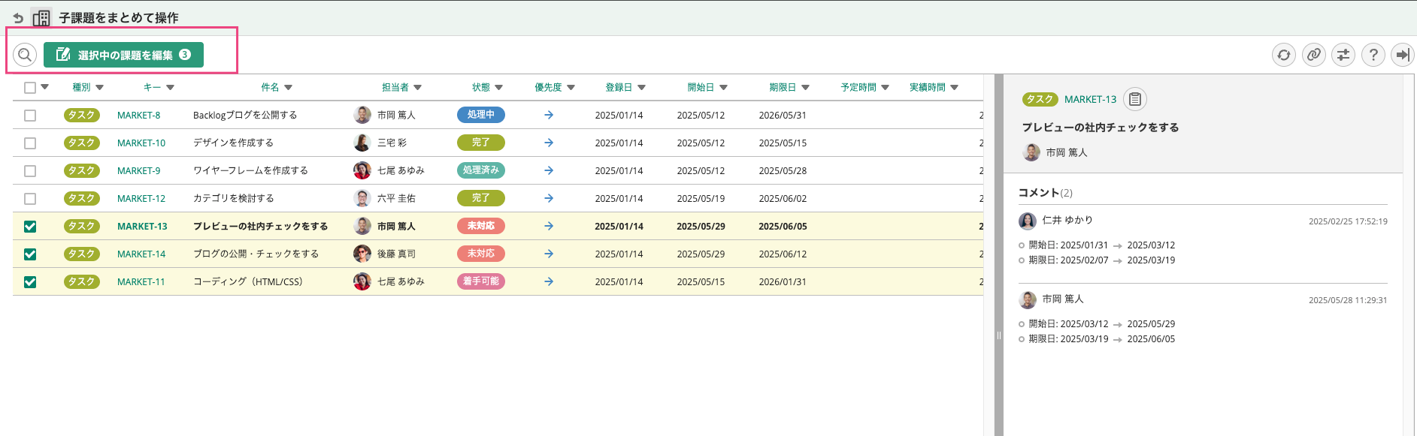Click the 着手可能 status badge

481,281
